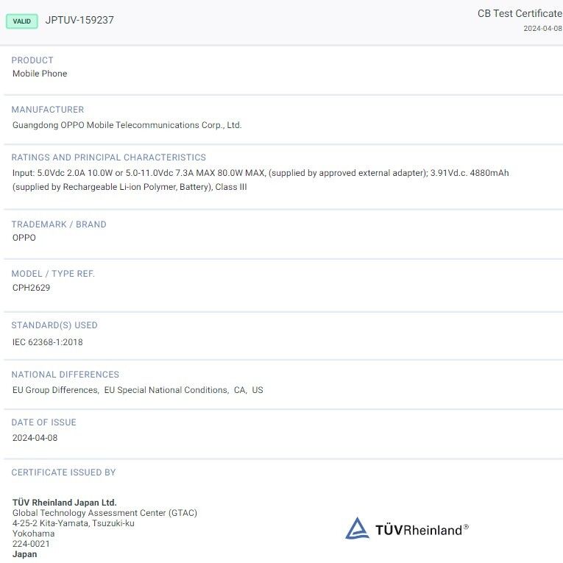Select the OPPO brand value
Screen dimensions: 563x563
click(24, 238)
